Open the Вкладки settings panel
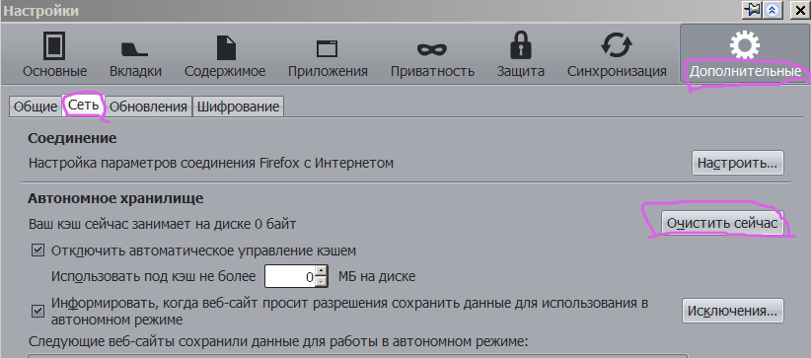 coord(135,55)
